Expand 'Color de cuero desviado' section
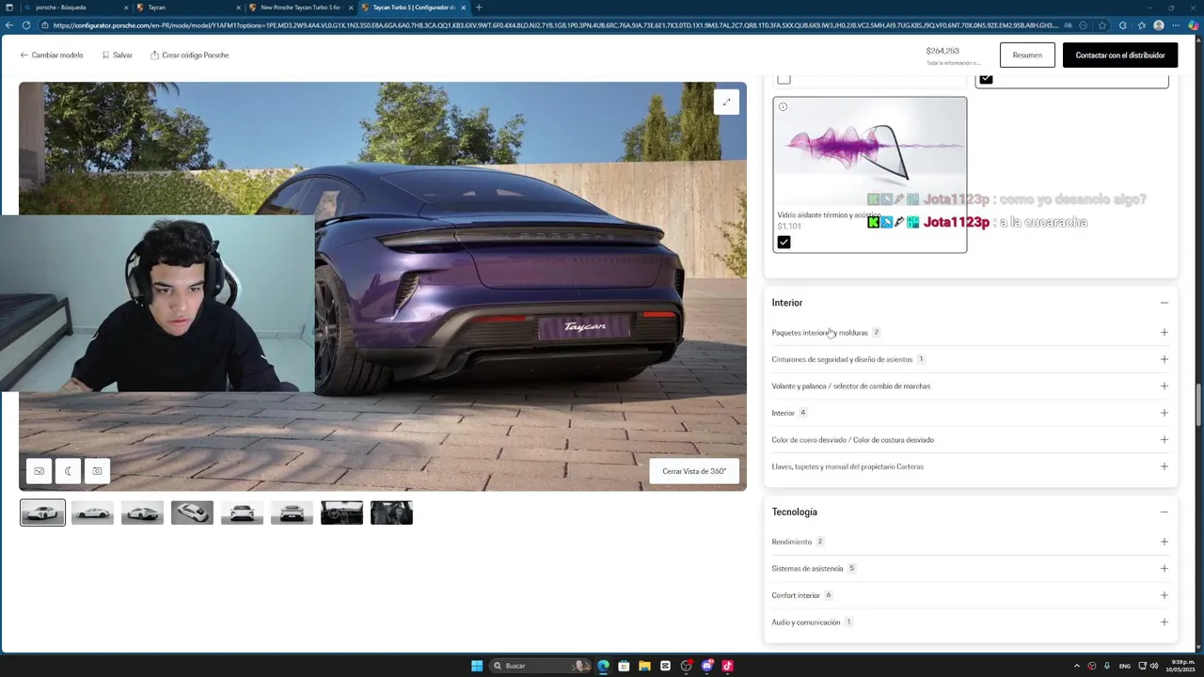The height and width of the screenshot is (677, 1204). pyautogui.click(x=970, y=440)
